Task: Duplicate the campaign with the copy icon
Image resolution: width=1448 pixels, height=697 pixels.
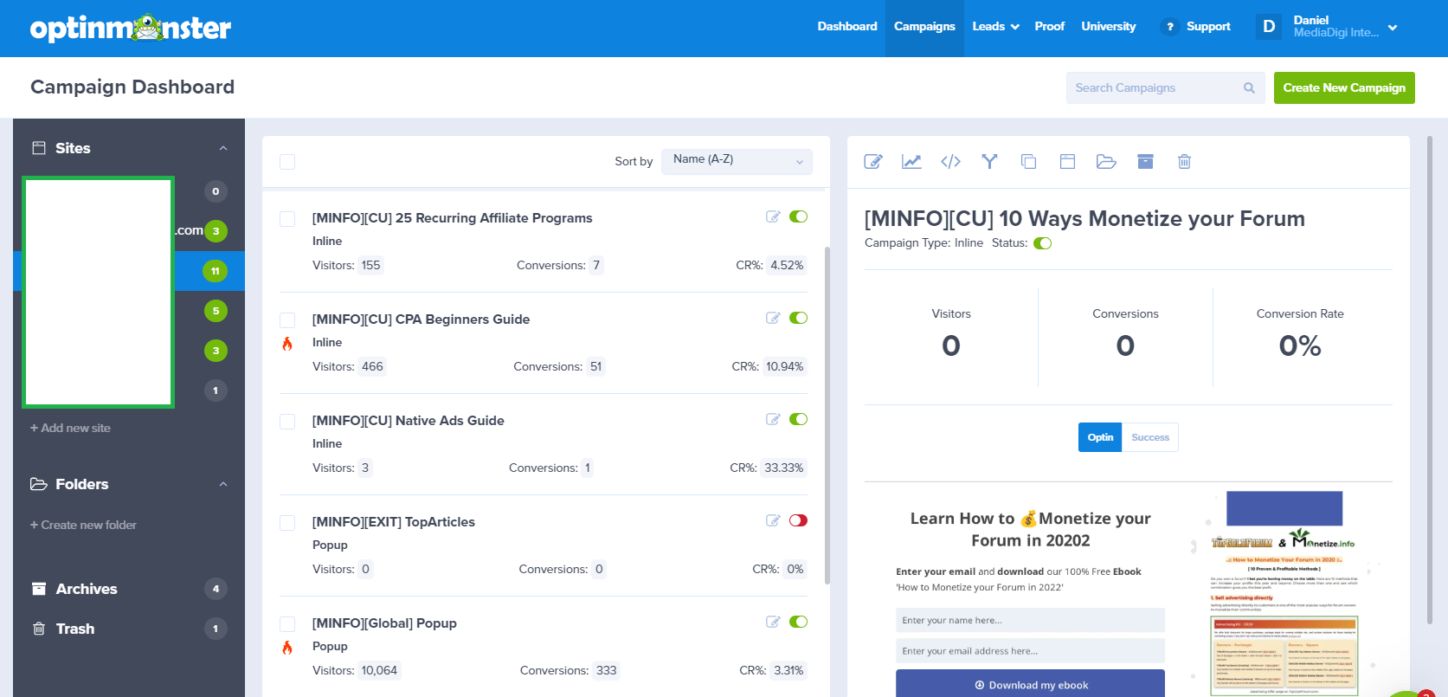Action: pos(1028,162)
